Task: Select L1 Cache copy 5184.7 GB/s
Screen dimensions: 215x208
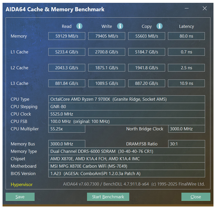Action: tap(147, 52)
